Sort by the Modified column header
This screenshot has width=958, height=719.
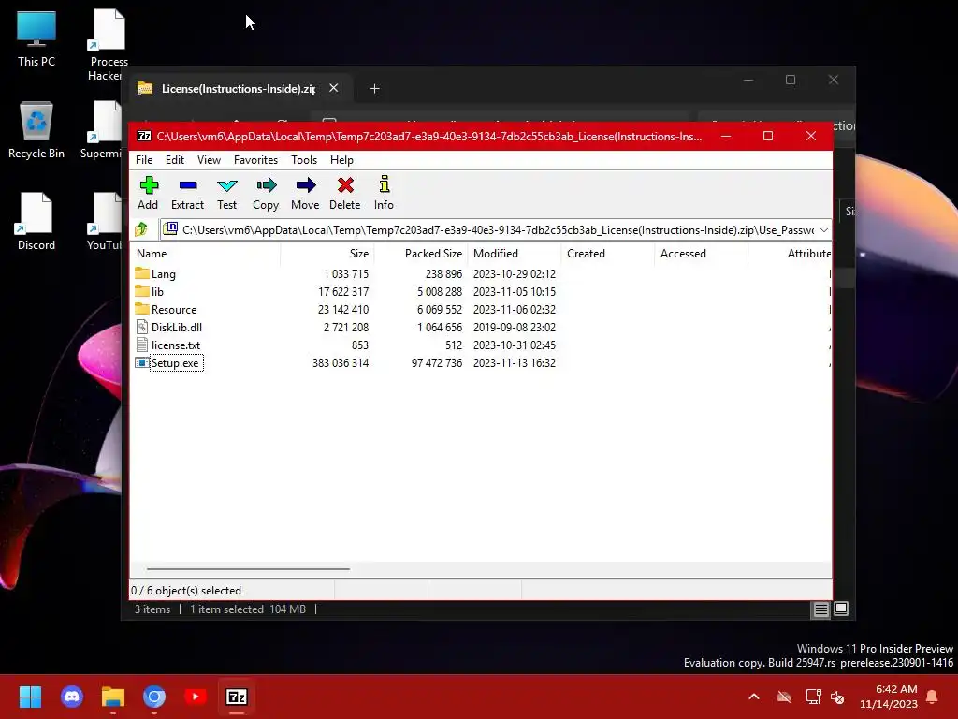496,253
